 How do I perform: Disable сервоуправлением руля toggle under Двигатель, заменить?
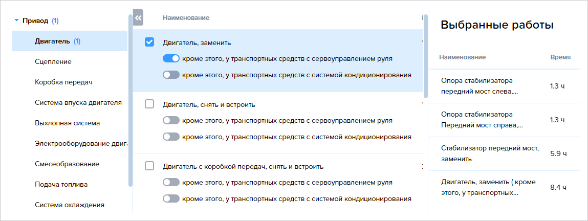tap(171, 59)
